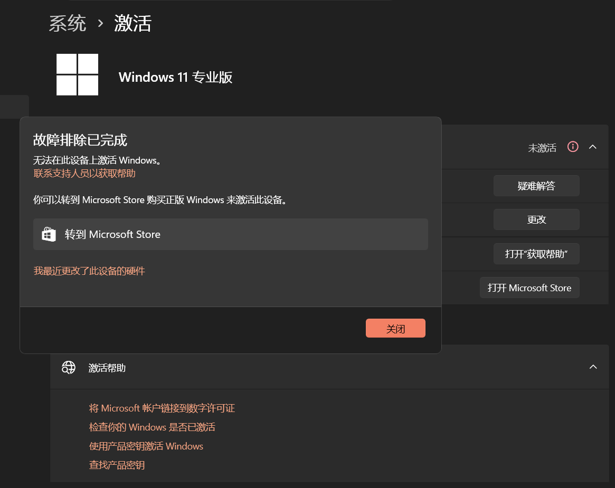The height and width of the screenshot is (488, 615).
Task: Click the Windows logo icon
Action: [77, 74]
